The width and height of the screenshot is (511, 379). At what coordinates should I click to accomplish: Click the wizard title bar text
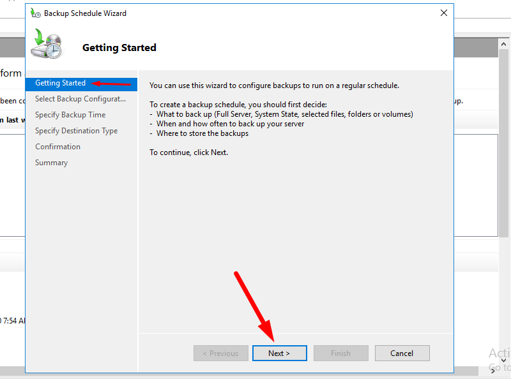click(85, 13)
